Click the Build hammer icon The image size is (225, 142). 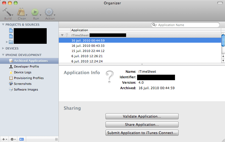point(7,12)
